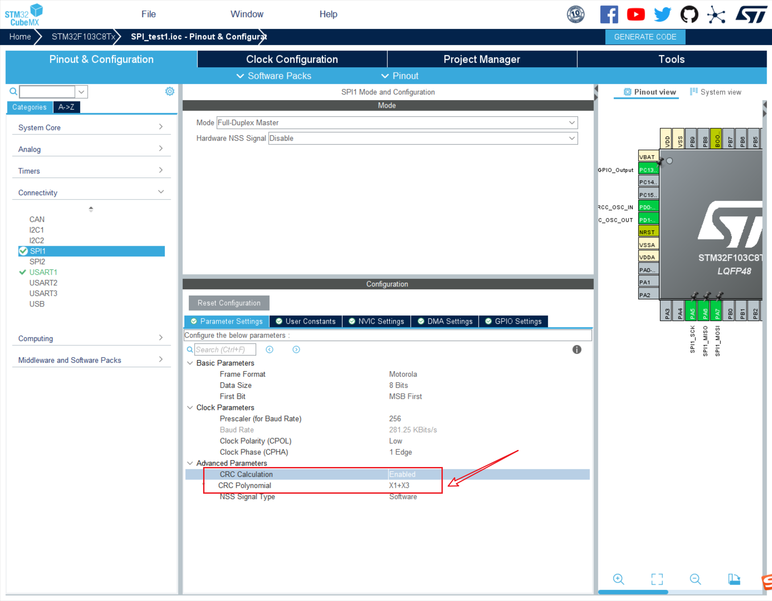Open the Software Packs dropdown menu
The height and width of the screenshot is (601, 772).
[x=274, y=76]
